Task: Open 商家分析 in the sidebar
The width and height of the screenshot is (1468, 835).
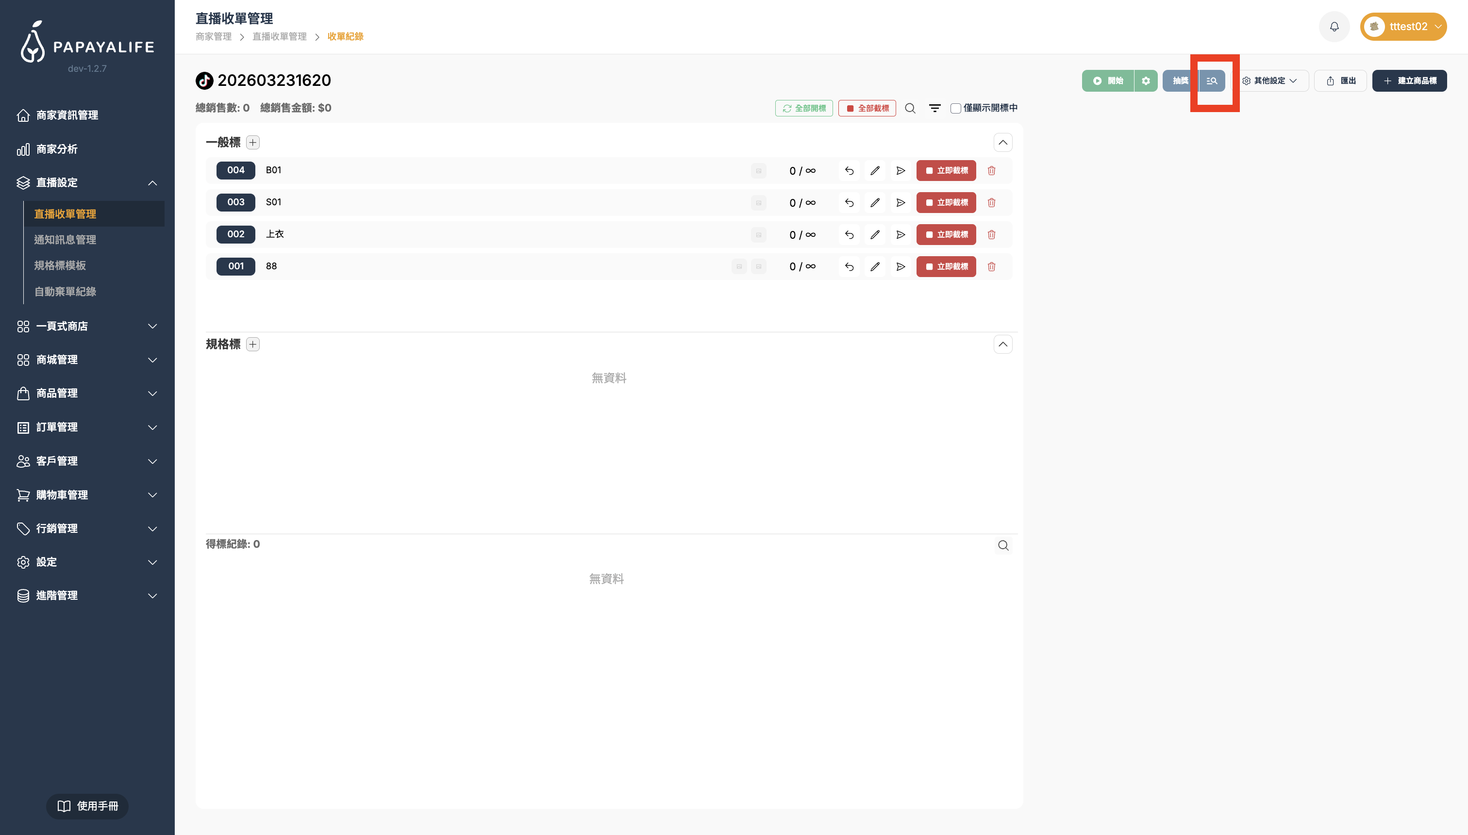Action: (x=57, y=149)
